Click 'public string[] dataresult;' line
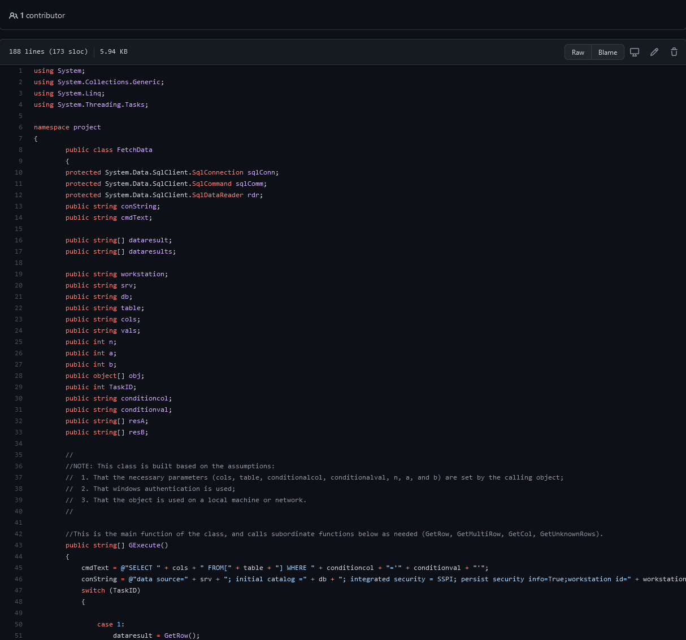The height and width of the screenshot is (640, 686). pos(119,240)
